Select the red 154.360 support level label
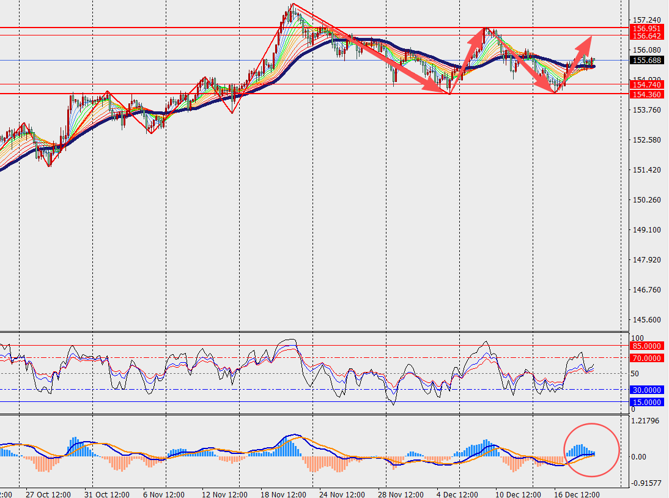669x498 pixels. tap(647, 94)
